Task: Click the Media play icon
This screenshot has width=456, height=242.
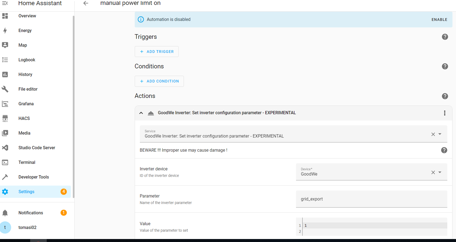Action: click(x=5, y=133)
